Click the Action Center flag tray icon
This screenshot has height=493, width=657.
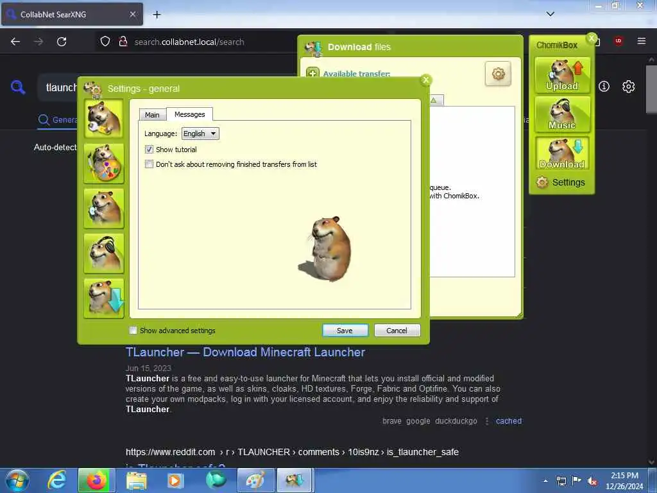coord(577,481)
